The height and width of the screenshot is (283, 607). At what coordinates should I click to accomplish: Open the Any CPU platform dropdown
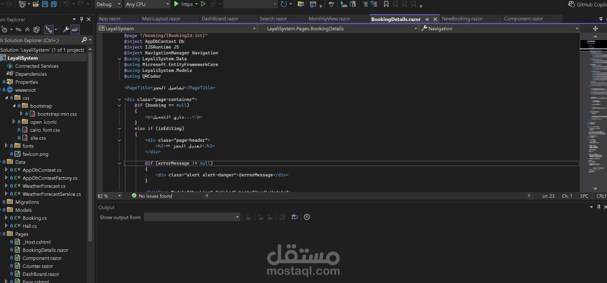147,4
